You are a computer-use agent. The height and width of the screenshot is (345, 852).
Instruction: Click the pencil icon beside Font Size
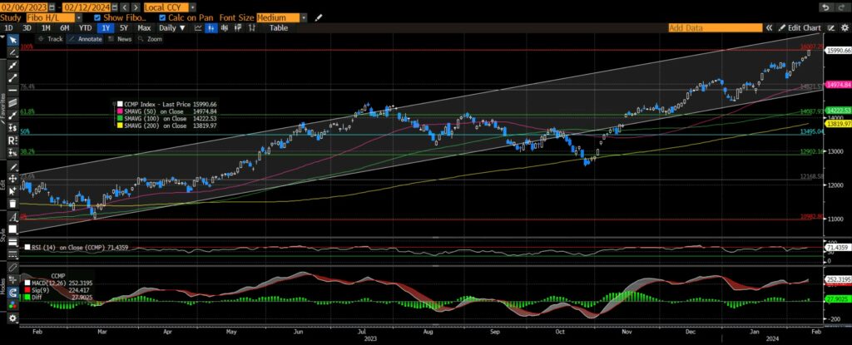[x=320, y=17]
